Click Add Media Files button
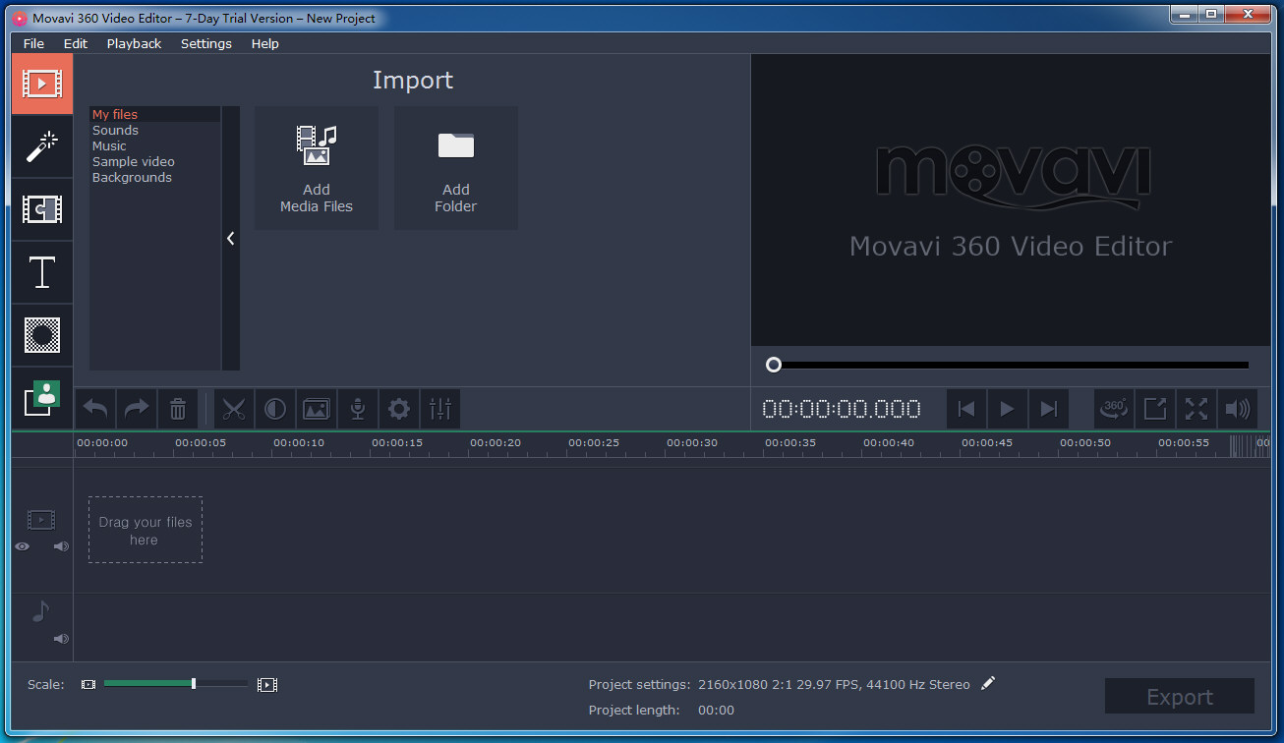The height and width of the screenshot is (743, 1284). tap(317, 168)
